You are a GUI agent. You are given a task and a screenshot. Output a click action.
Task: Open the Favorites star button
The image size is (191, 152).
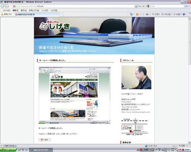tap(6, 14)
